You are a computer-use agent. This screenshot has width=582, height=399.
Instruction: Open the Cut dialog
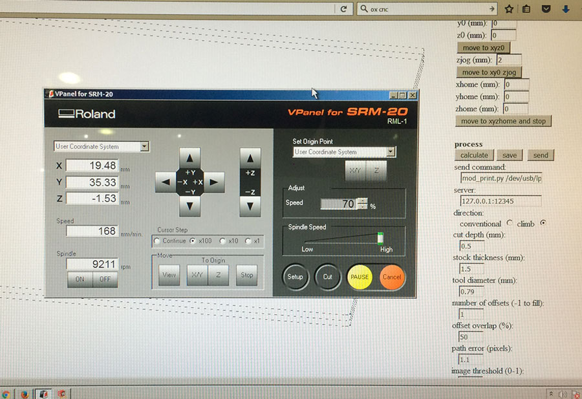tap(327, 277)
